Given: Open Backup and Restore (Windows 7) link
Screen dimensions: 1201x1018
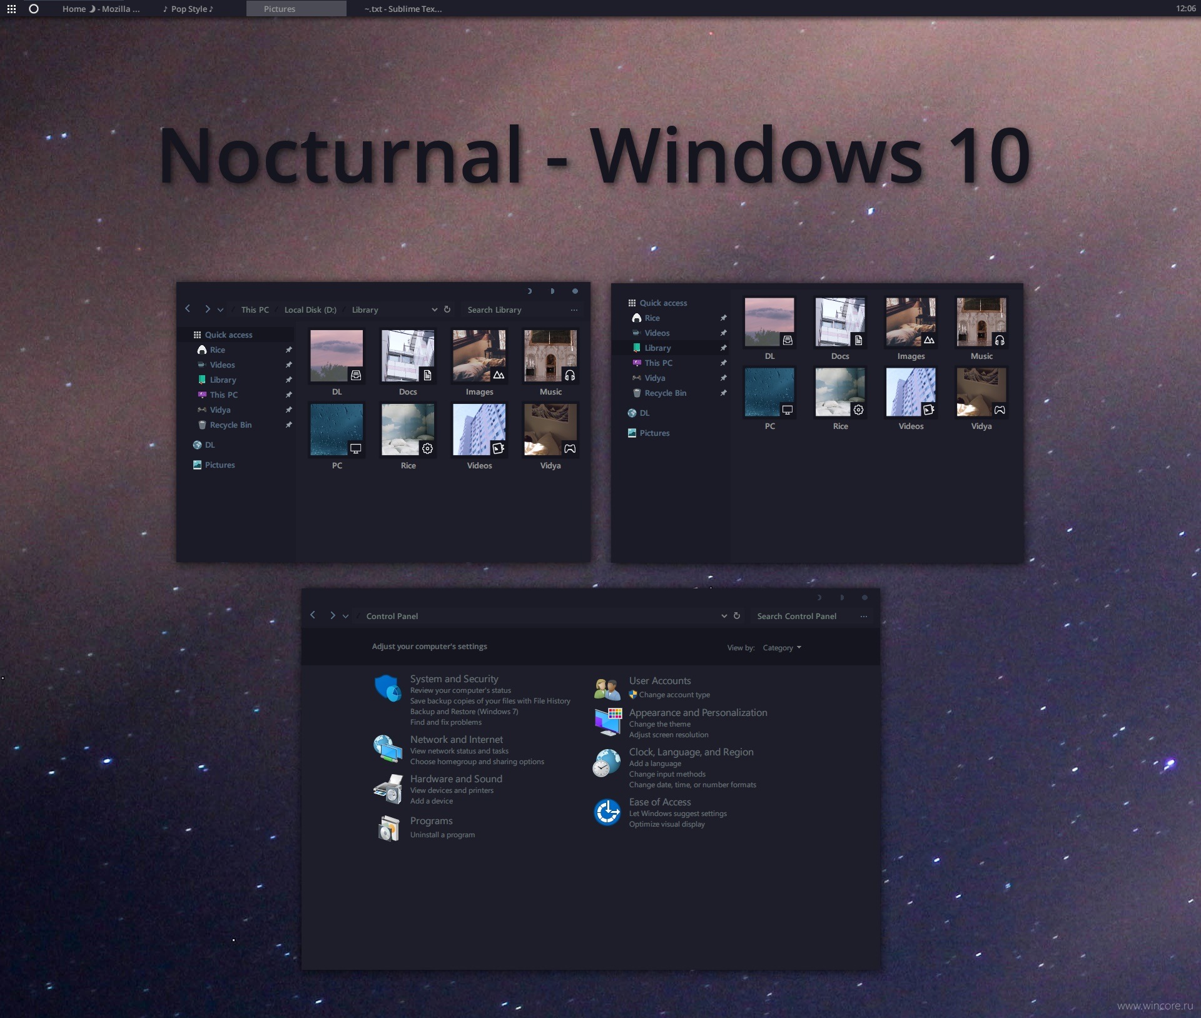Looking at the screenshot, I should (464, 712).
